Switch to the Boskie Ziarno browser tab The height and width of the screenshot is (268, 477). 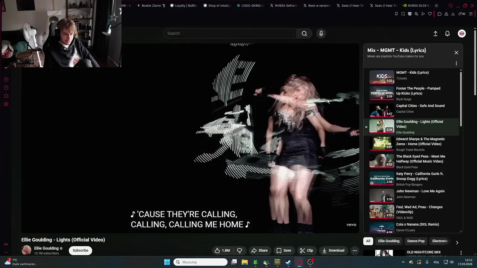(151, 6)
